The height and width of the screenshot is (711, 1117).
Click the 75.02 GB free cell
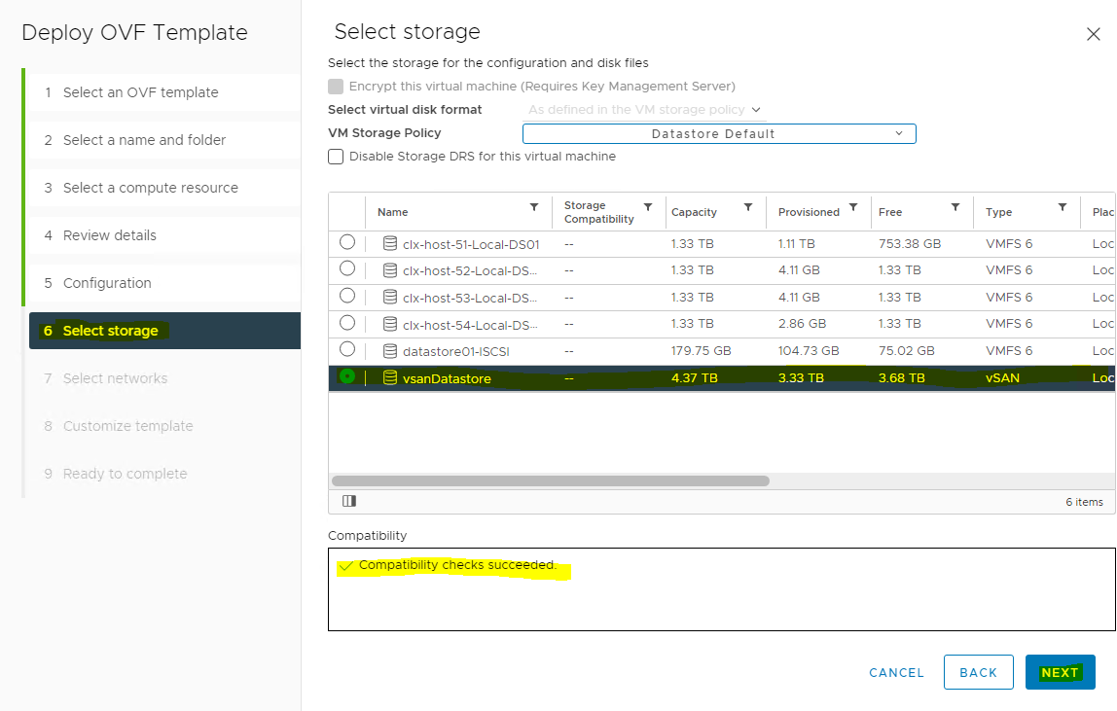click(x=906, y=350)
